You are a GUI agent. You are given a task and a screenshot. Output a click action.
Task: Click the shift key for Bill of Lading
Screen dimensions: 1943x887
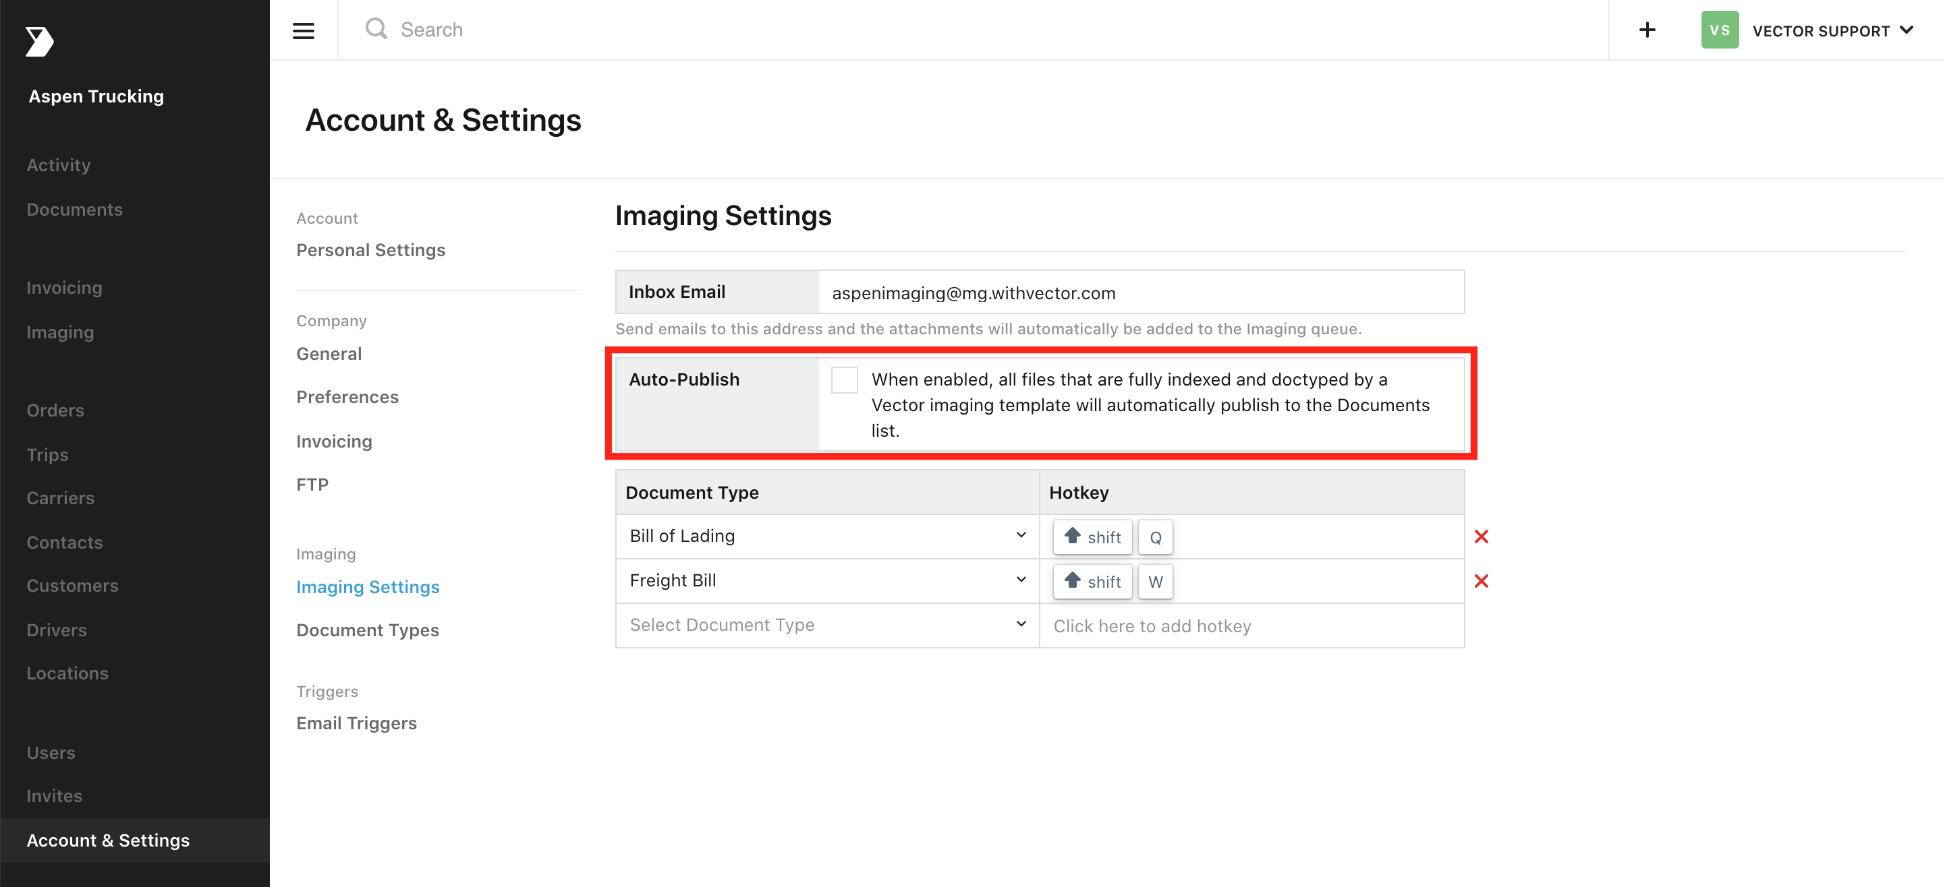pos(1092,537)
